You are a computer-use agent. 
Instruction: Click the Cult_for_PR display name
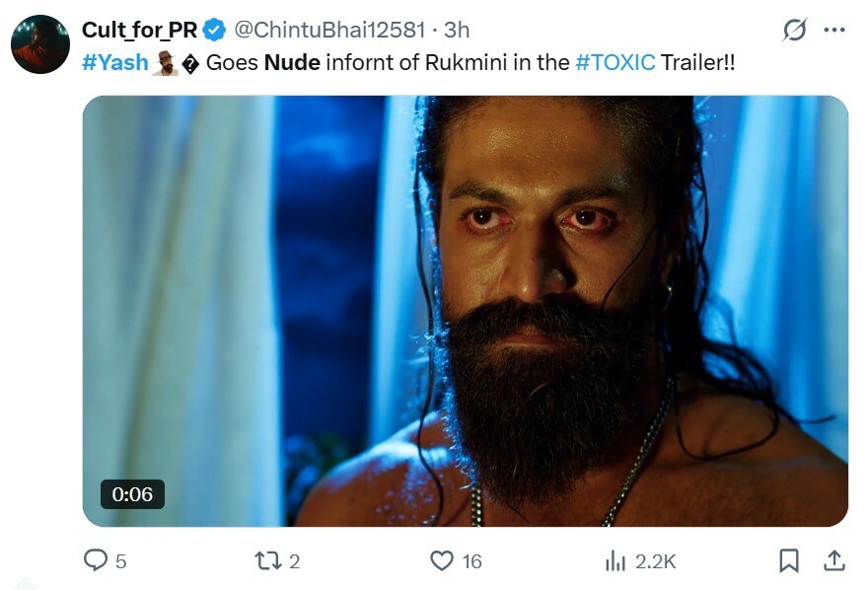click(139, 30)
